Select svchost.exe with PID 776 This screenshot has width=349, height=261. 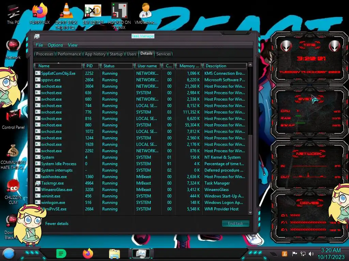tap(140, 112)
